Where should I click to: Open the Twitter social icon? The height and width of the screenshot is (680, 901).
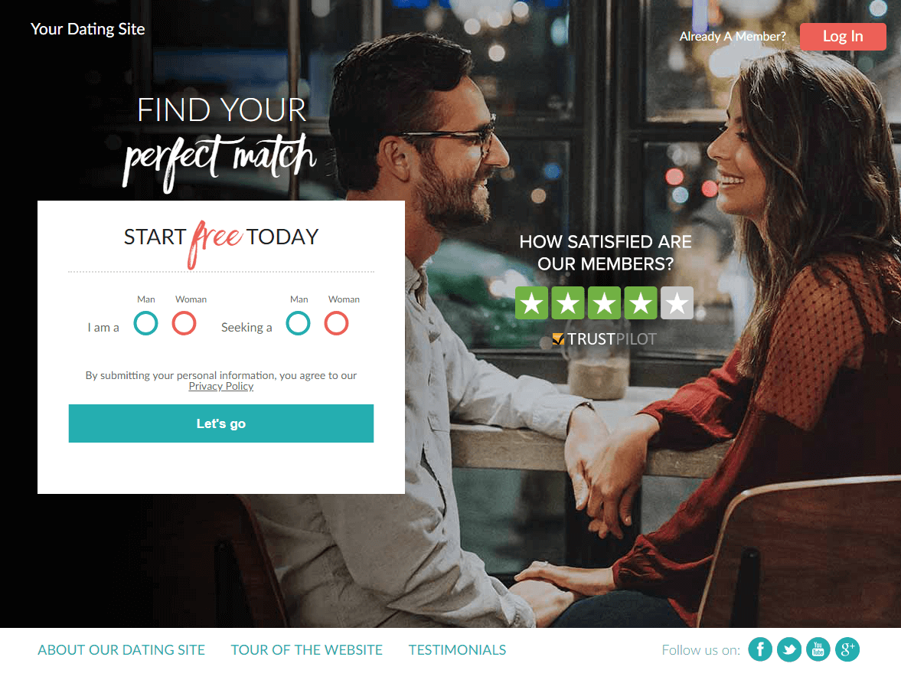coord(789,649)
